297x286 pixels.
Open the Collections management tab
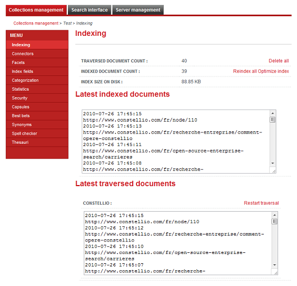[36, 10]
